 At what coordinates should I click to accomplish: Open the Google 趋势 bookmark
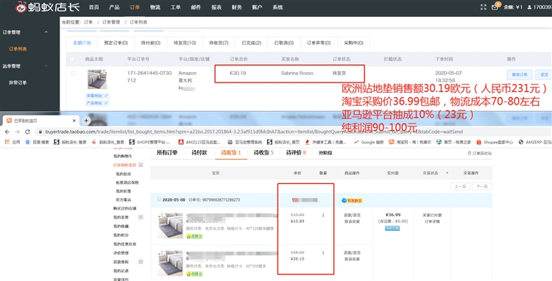369,142
